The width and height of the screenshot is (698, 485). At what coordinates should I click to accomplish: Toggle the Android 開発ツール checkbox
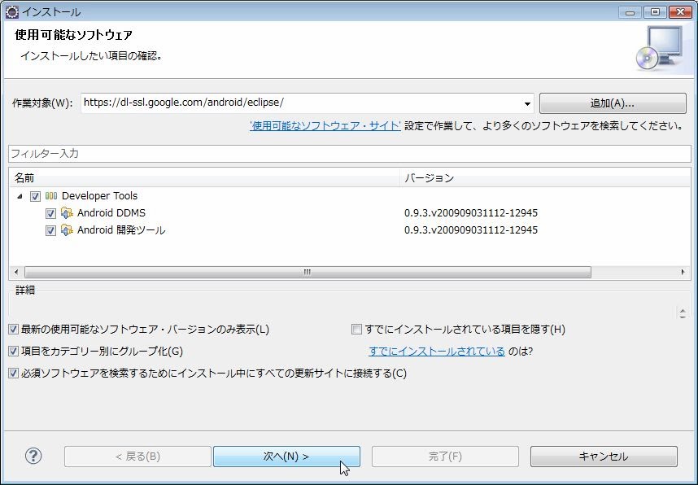click(x=50, y=230)
